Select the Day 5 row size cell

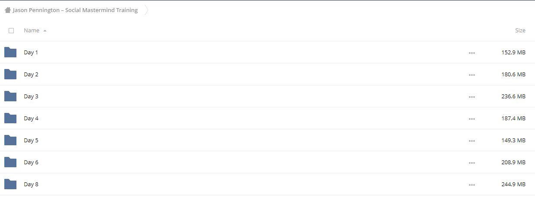coord(513,140)
